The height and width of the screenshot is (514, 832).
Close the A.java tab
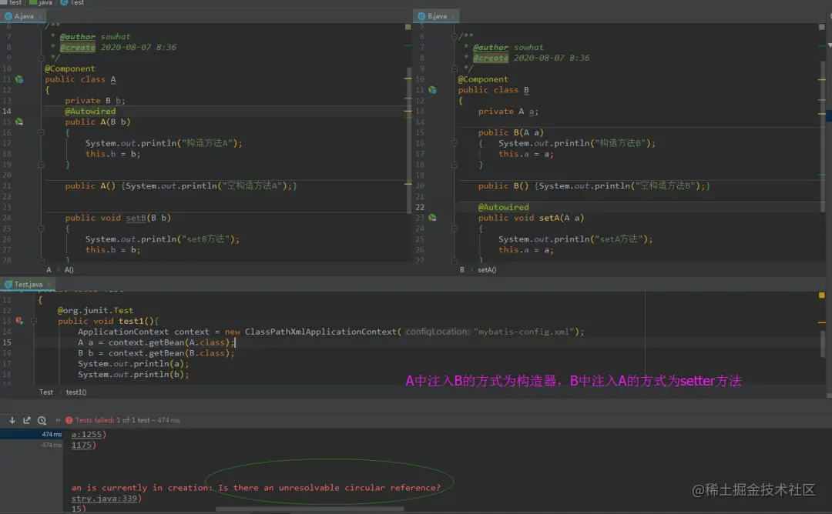40,16
